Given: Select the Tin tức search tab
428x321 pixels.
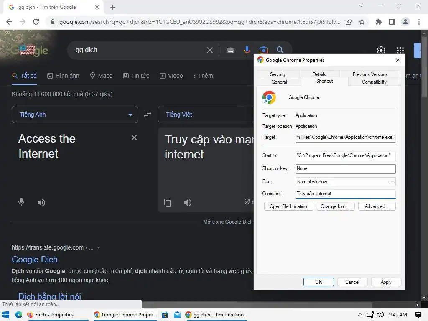Looking at the screenshot, I should coord(136,76).
